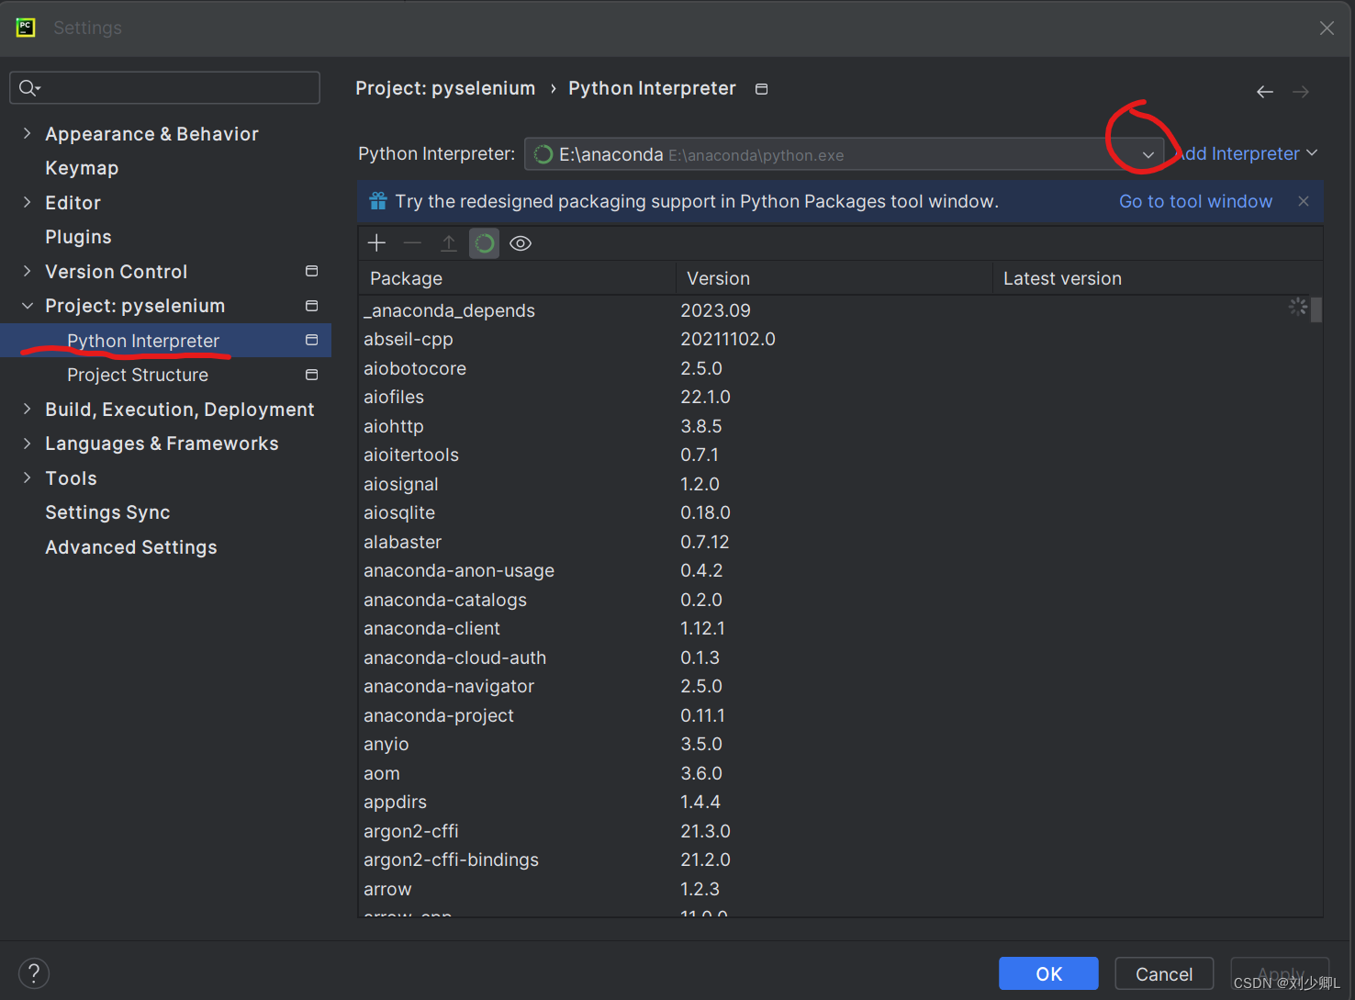Select the arrow package row

(x=834, y=889)
